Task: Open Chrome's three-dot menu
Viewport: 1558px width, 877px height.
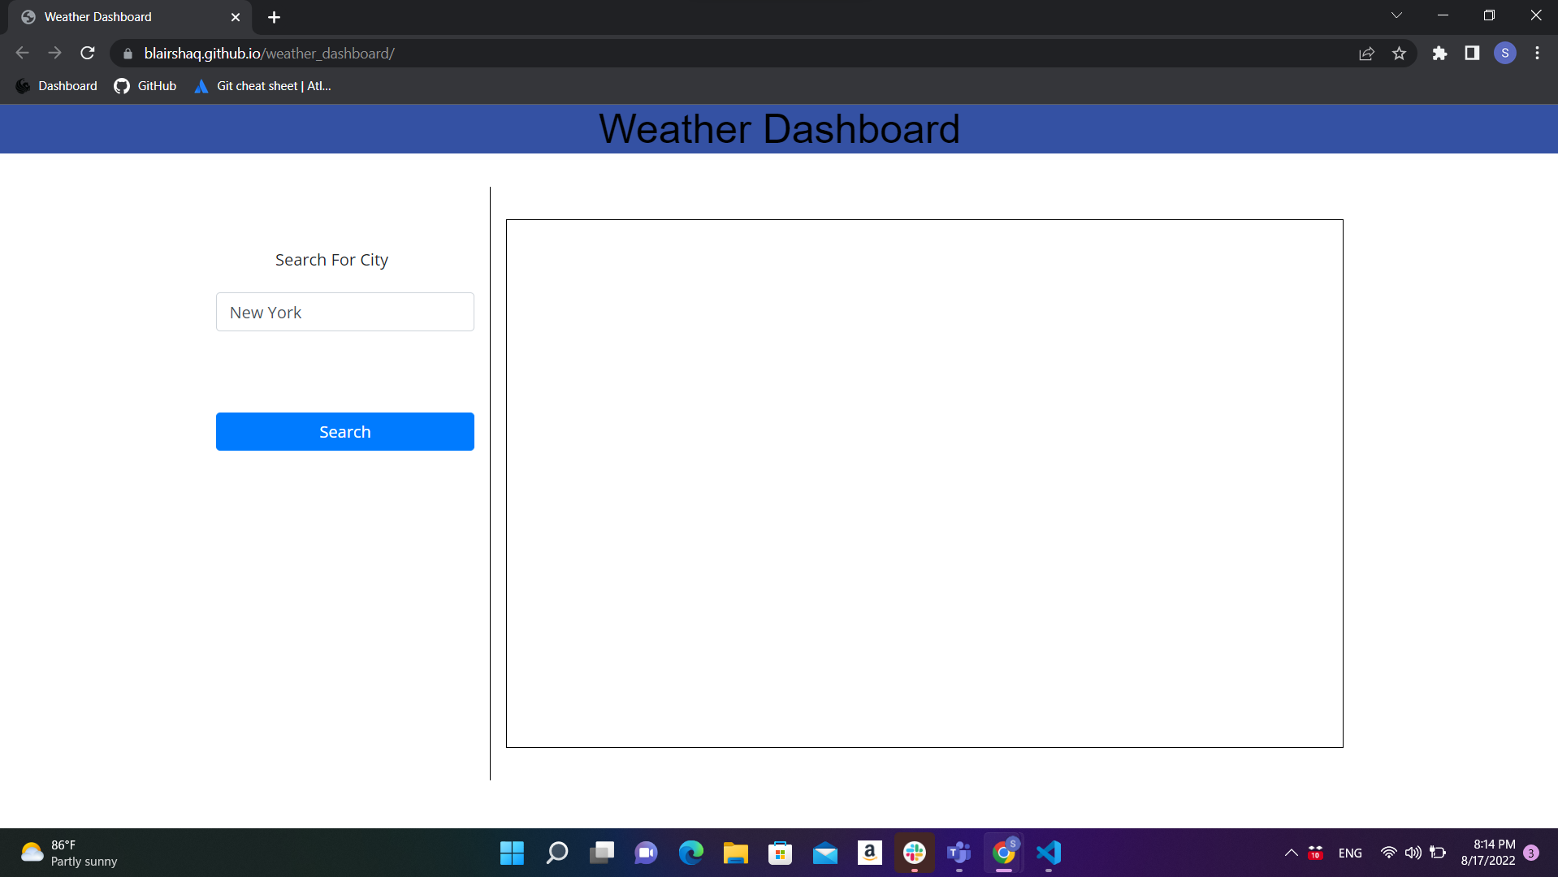Action: click(1537, 53)
